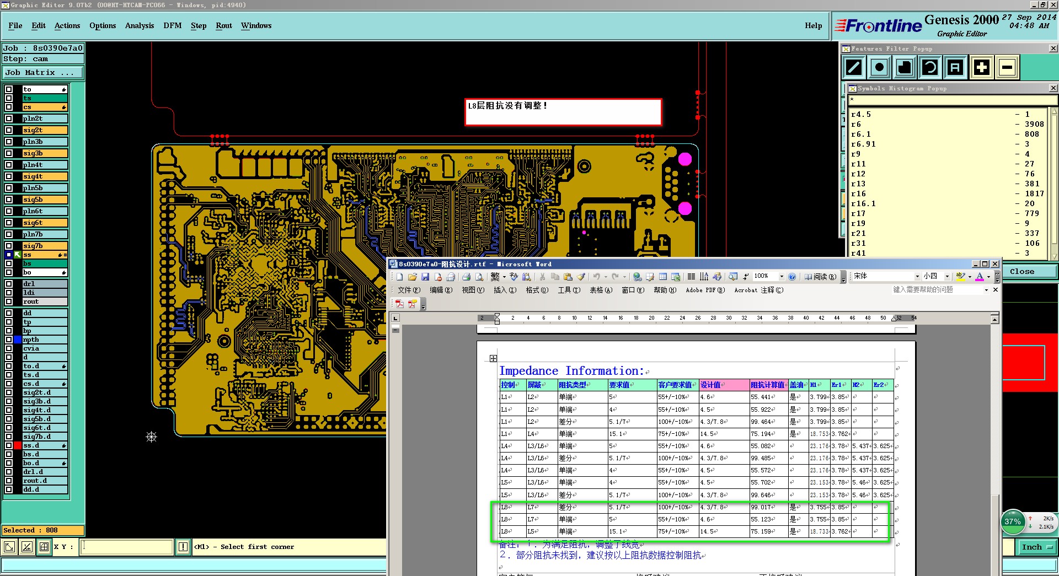
Task: Open the Inch units dropdown
Action: [1036, 547]
